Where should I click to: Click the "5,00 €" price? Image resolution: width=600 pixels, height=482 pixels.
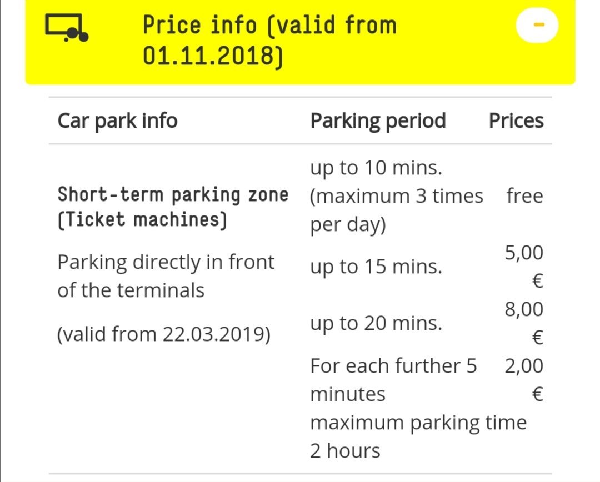(524, 267)
